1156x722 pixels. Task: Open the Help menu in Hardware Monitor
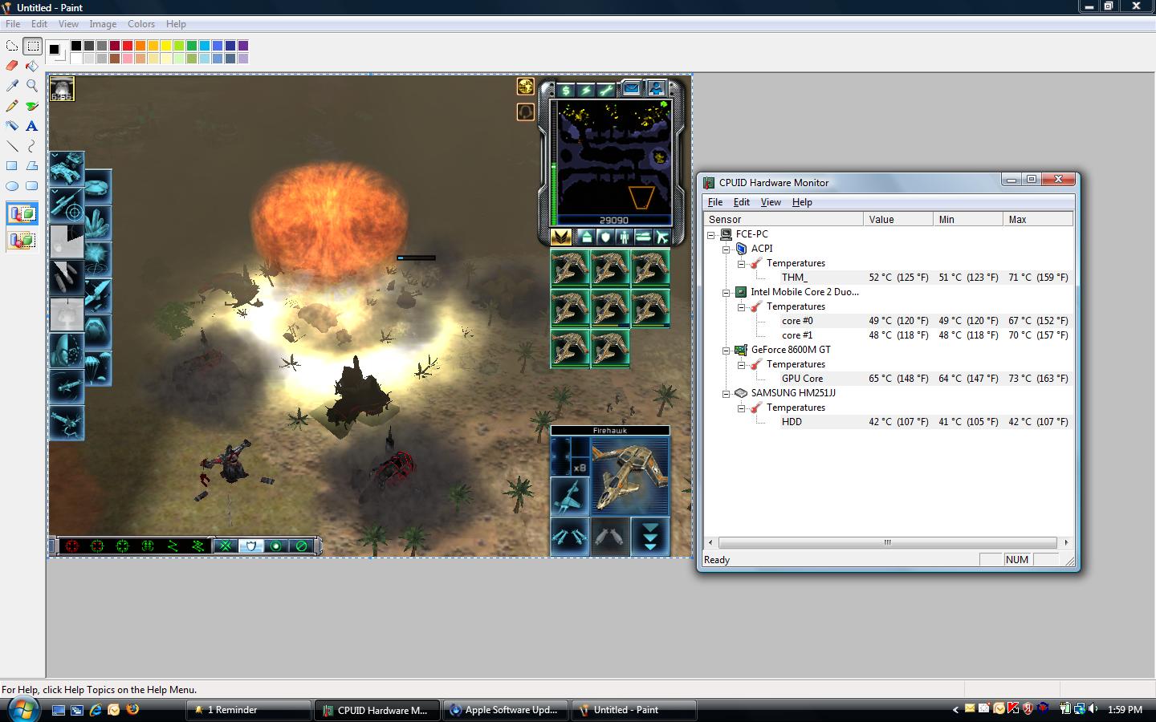point(802,202)
